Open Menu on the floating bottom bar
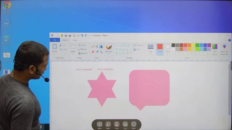The width and height of the screenshot is (232, 130). pos(100,124)
